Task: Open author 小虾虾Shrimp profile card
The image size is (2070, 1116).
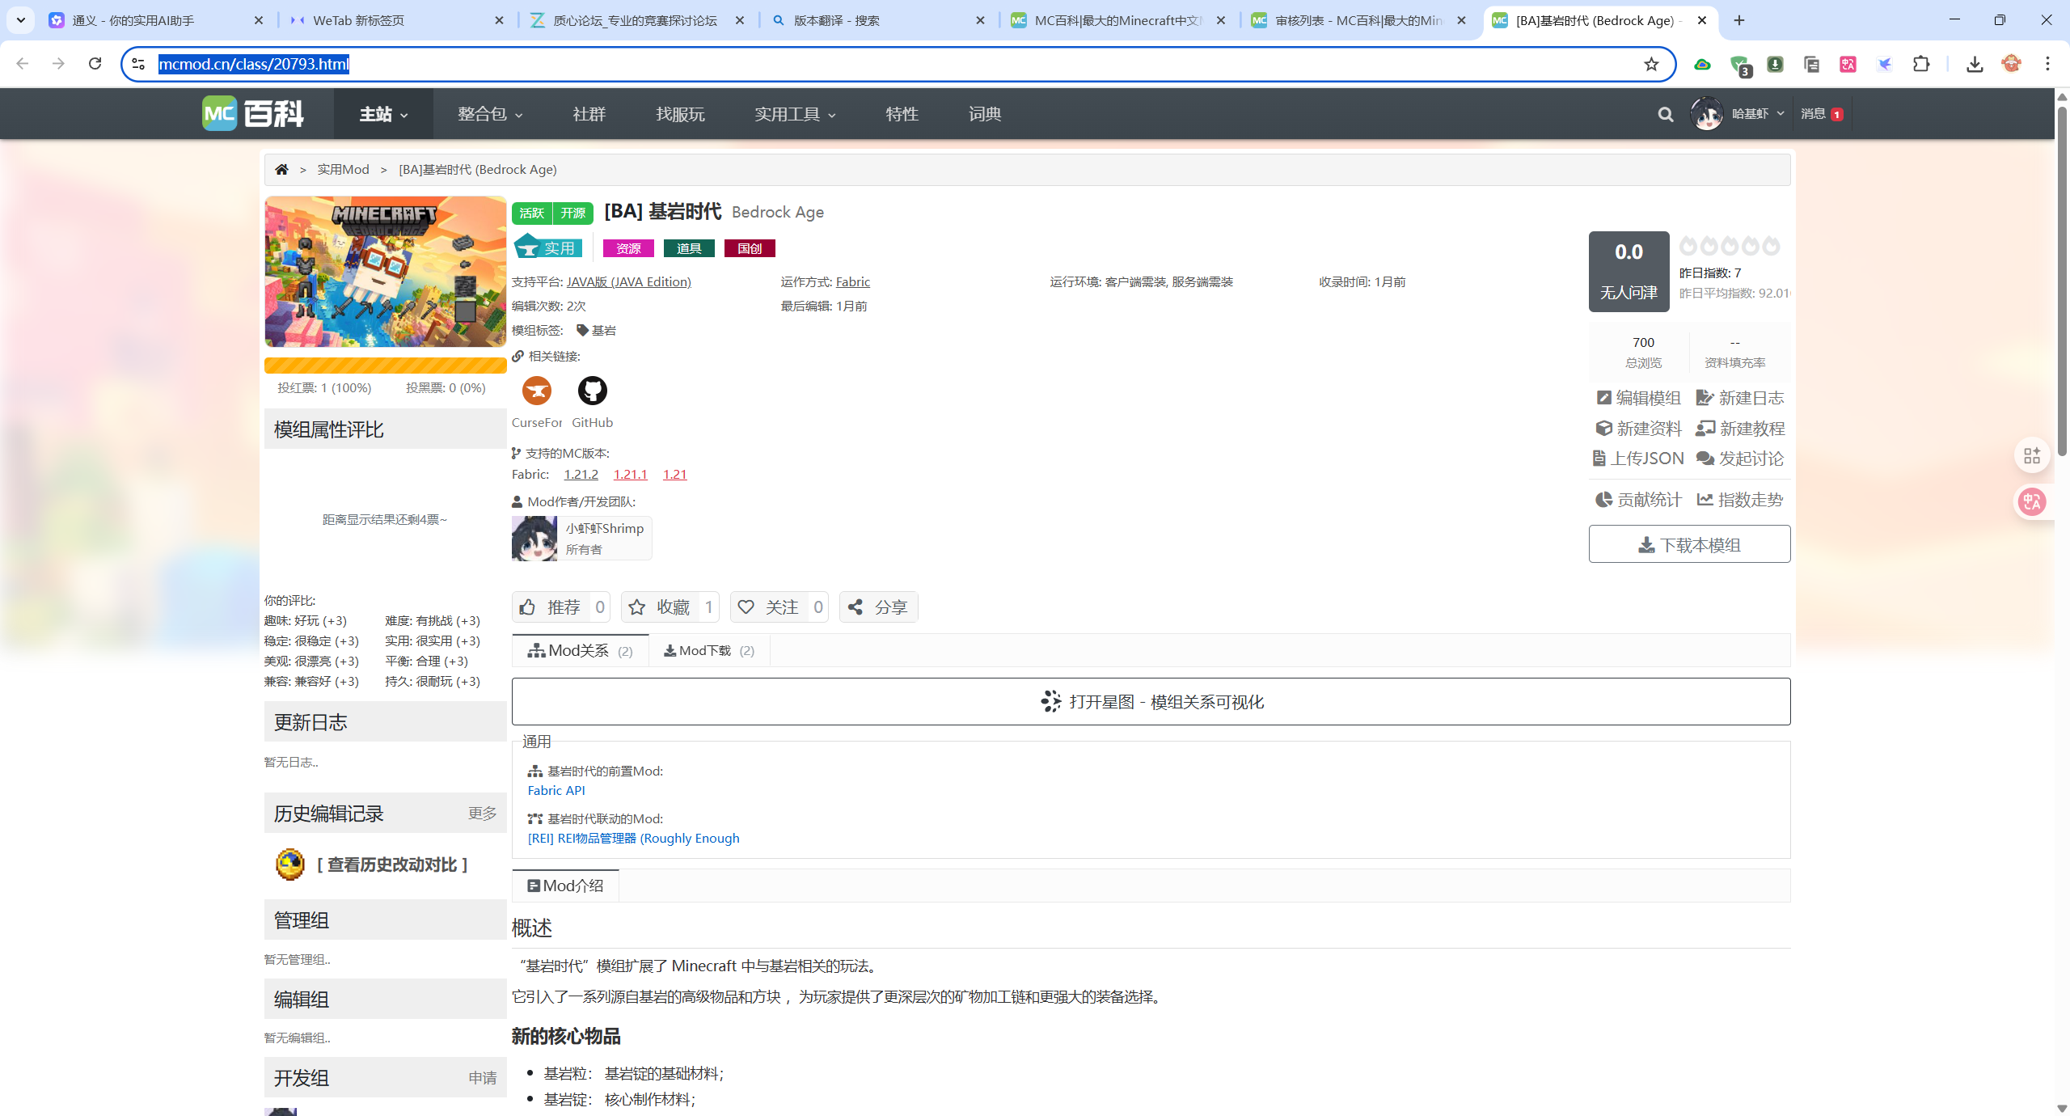Action: click(x=581, y=539)
